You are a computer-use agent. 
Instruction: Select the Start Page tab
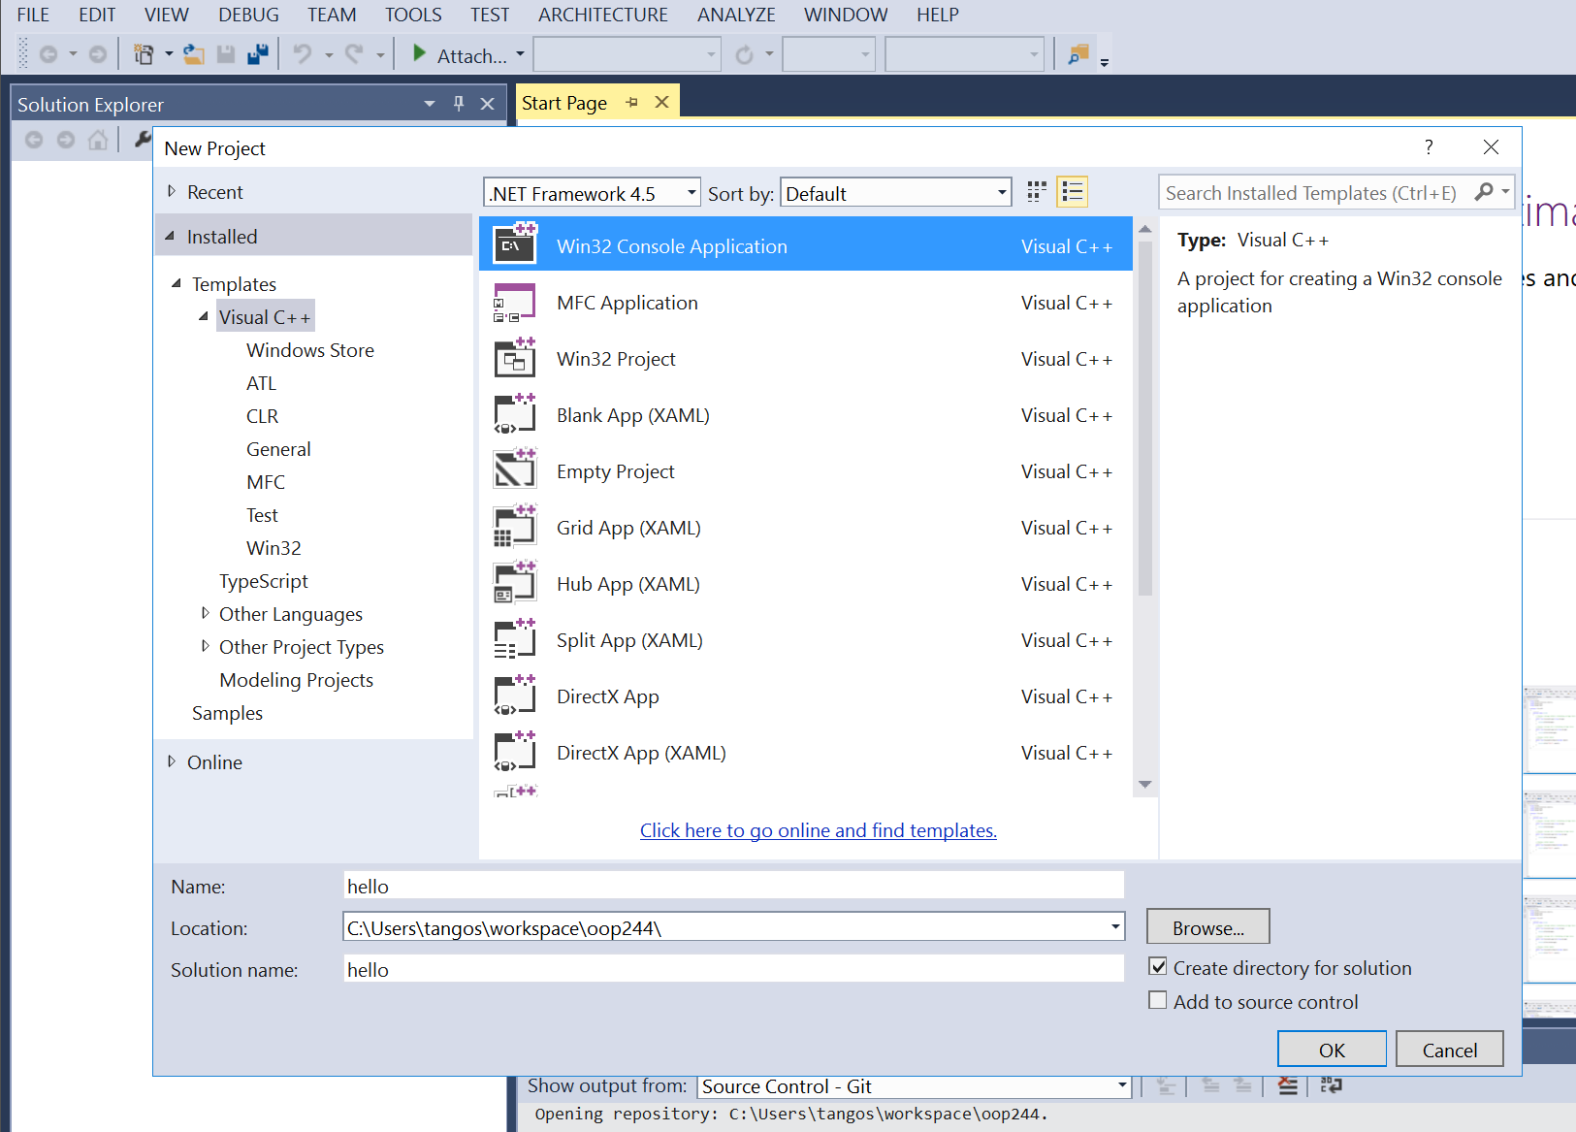pos(564,103)
